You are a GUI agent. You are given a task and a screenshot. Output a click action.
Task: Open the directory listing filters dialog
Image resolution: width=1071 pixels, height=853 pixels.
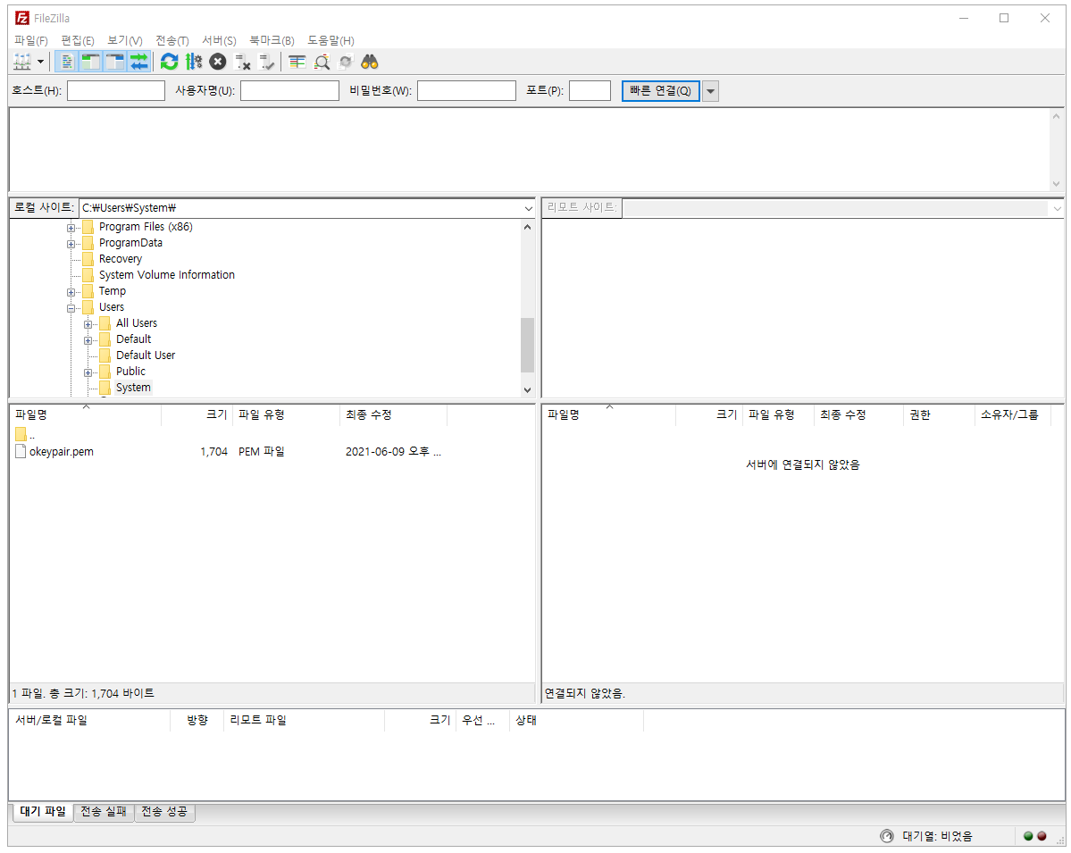click(x=297, y=63)
